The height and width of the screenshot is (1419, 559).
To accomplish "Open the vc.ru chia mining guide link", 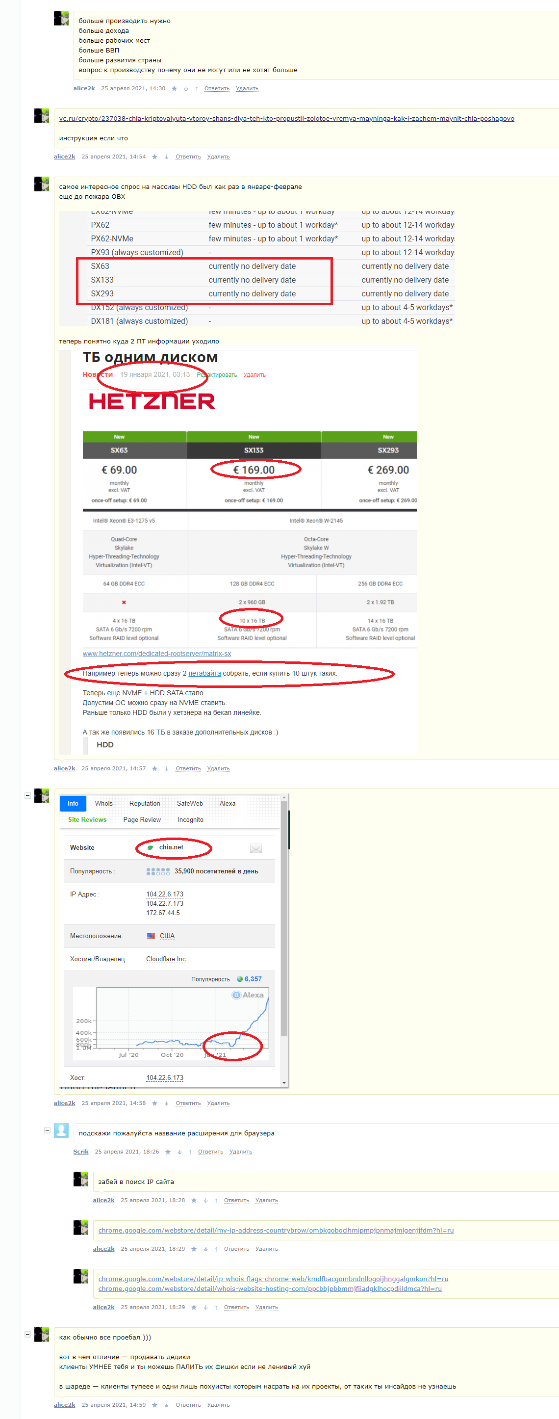I will pyautogui.click(x=286, y=118).
